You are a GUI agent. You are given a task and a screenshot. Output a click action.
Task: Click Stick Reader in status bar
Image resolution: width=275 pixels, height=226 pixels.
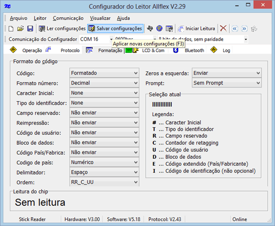(32, 219)
